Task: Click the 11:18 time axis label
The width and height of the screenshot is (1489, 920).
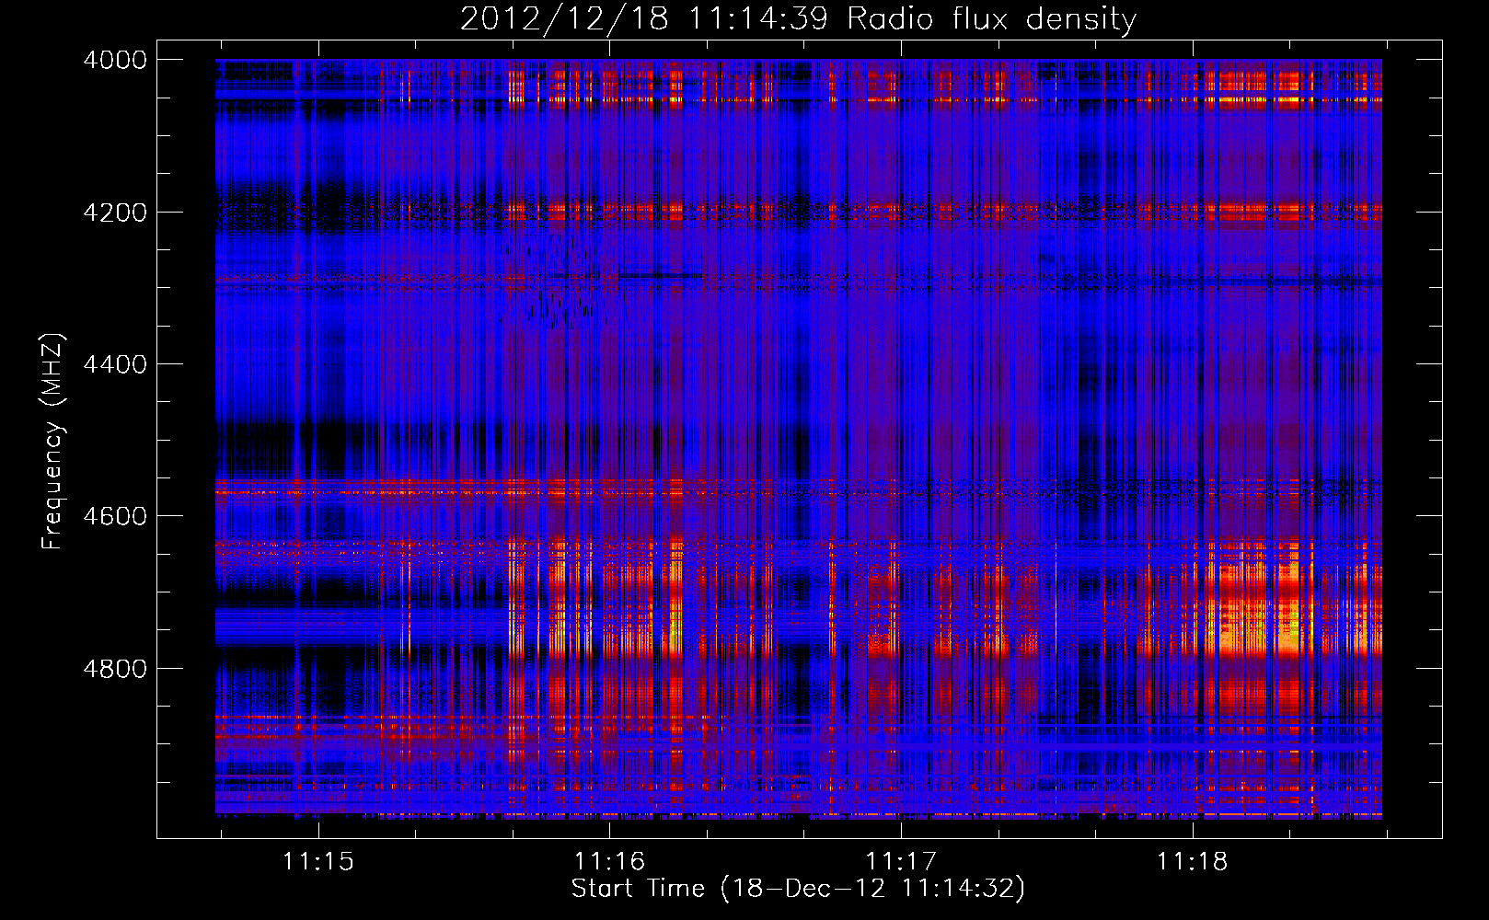Action: pos(1192,861)
